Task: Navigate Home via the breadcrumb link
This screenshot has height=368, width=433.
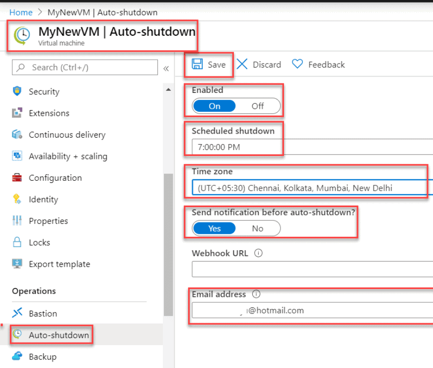Action: (x=21, y=12)
